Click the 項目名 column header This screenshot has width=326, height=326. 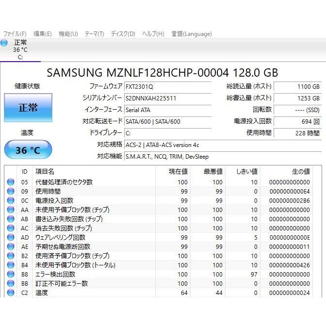45,171
